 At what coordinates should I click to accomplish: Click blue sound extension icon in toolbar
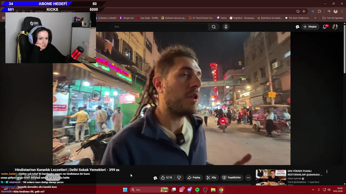tap(313, 11)
